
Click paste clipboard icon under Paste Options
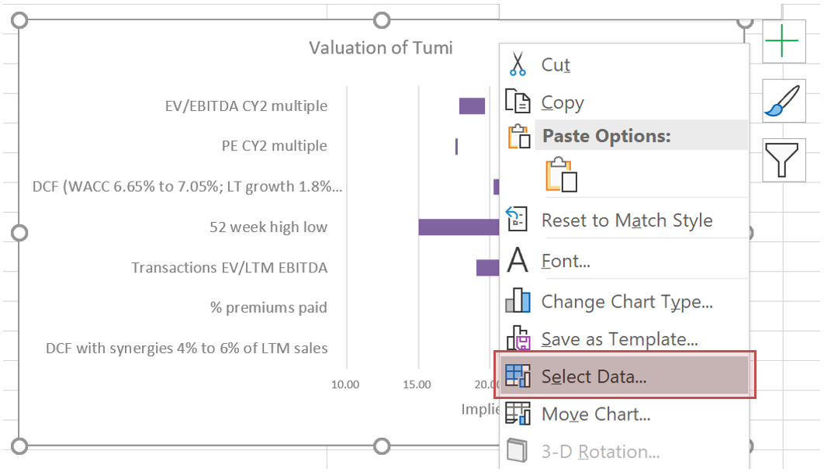(x=563, y=175)
